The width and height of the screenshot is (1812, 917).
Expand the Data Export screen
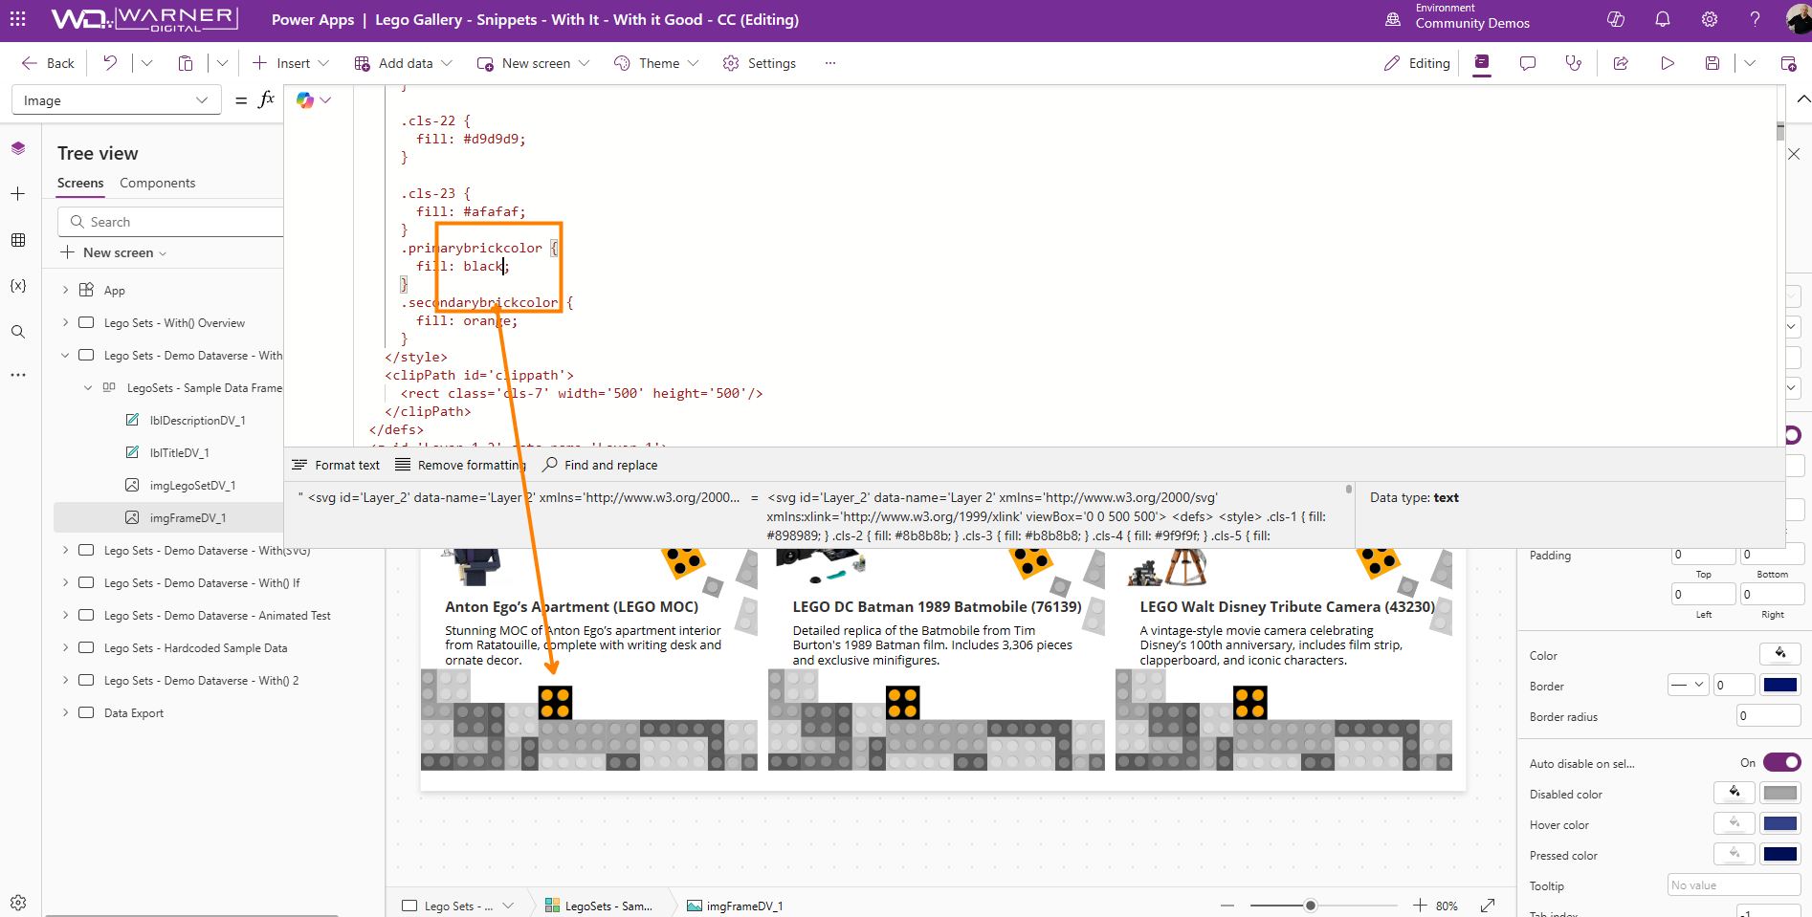tap(65, 712)
